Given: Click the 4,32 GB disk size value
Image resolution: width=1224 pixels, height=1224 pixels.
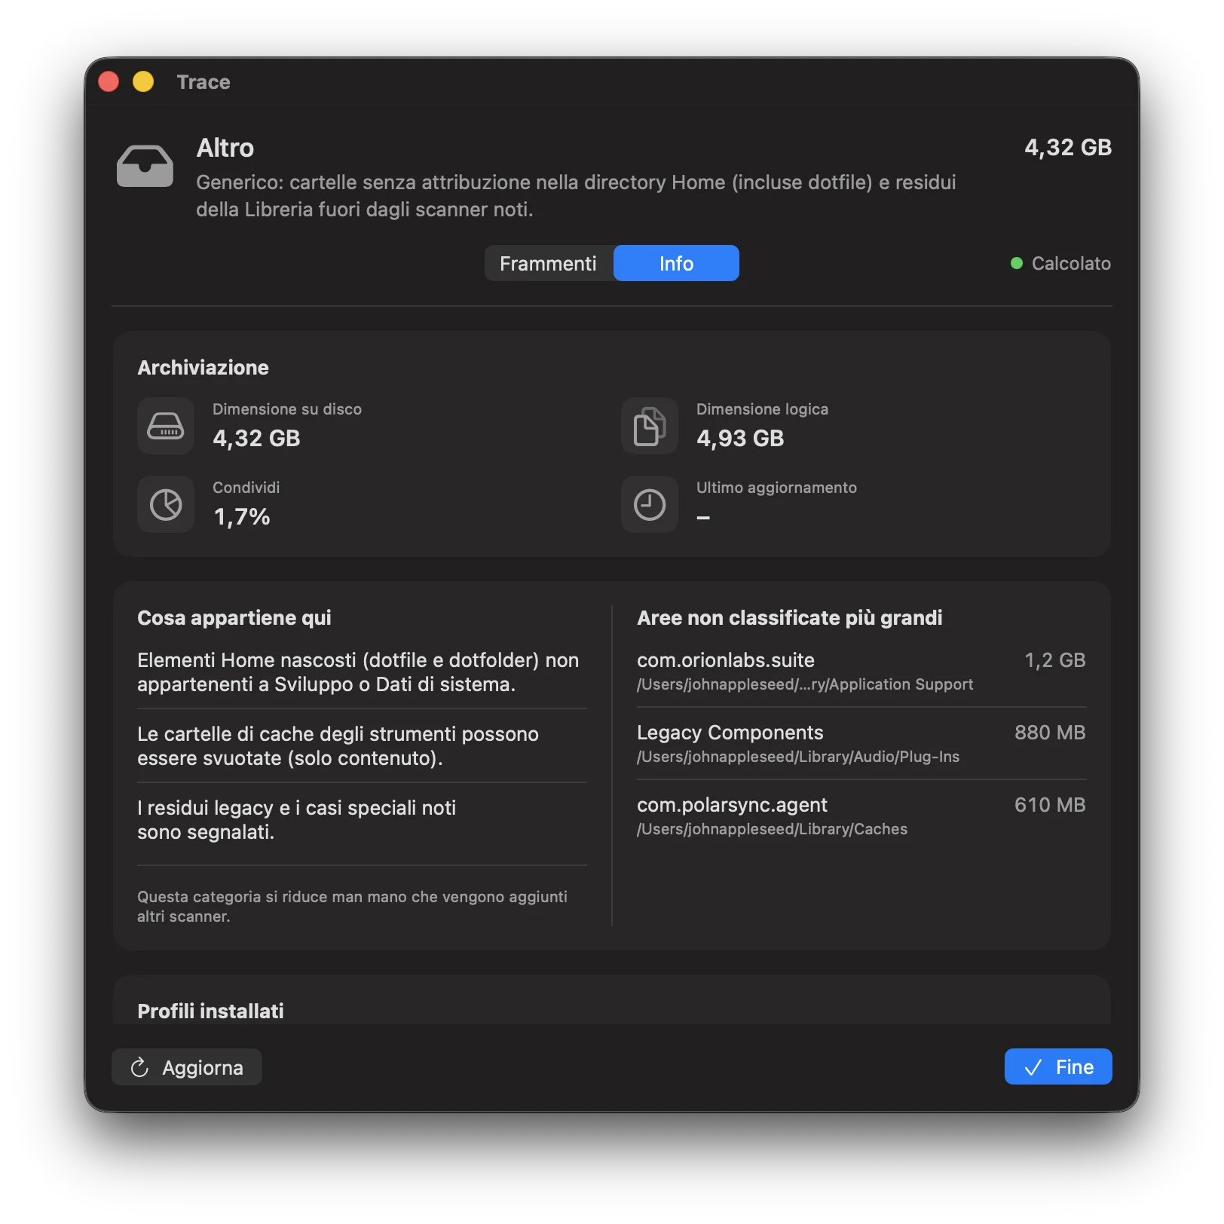Looking at the screenshot, I should point(256,439).
